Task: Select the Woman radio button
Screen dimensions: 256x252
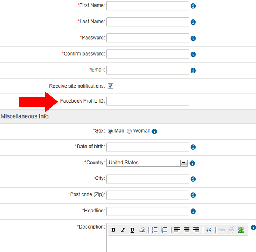Action: (129, 131)
